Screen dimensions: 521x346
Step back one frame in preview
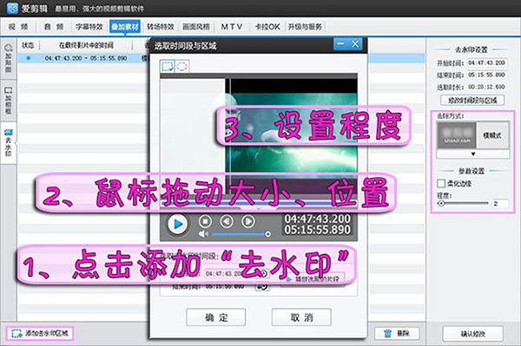[x=227, y=221]
